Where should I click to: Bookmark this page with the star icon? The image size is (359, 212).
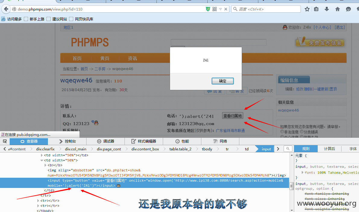pos(307,9)
